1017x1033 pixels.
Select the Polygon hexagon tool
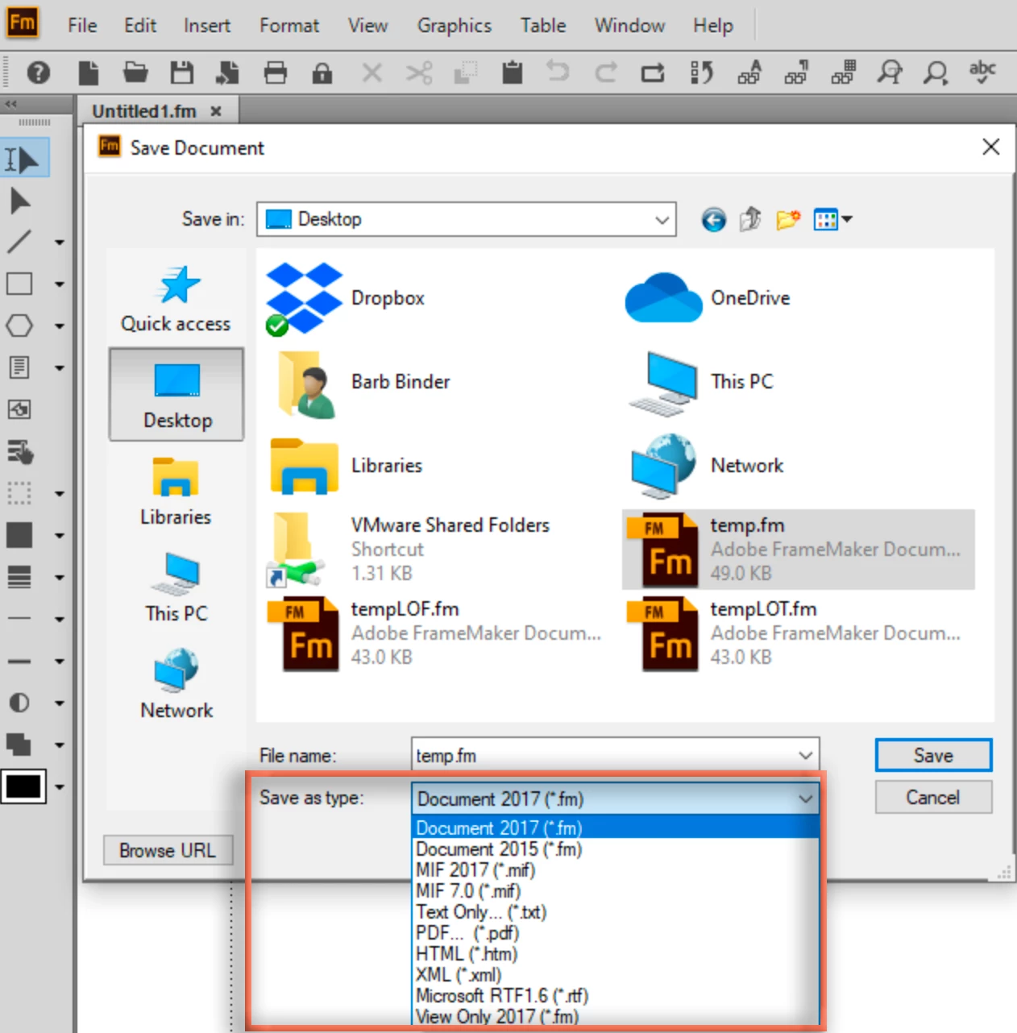click(19, 326)
